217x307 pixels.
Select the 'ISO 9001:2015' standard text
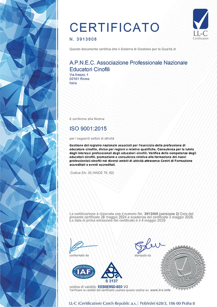pos(88,129)
